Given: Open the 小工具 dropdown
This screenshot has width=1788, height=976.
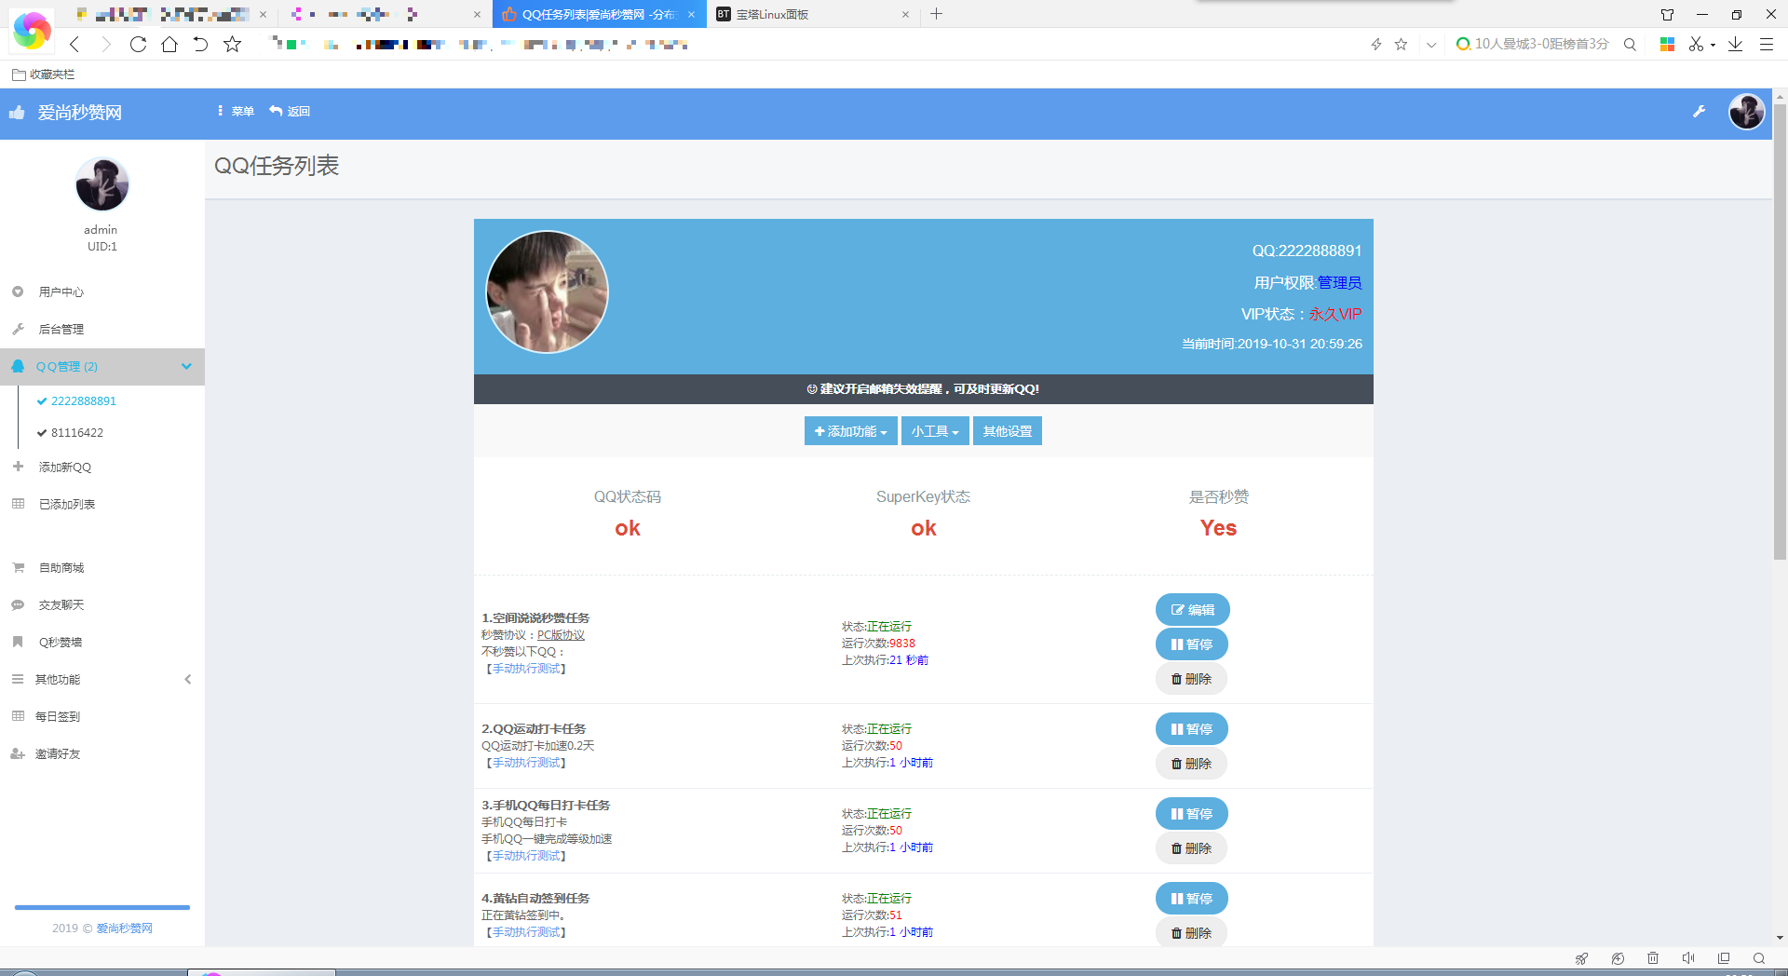Looking at the screenshot, I should 934,430.
